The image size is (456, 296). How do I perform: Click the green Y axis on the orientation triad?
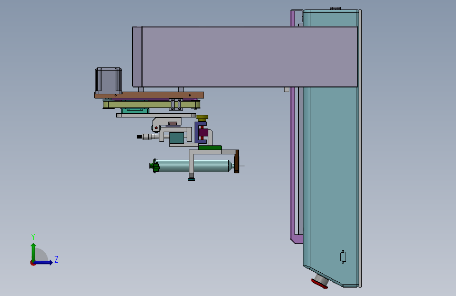[x=34, y=252]
